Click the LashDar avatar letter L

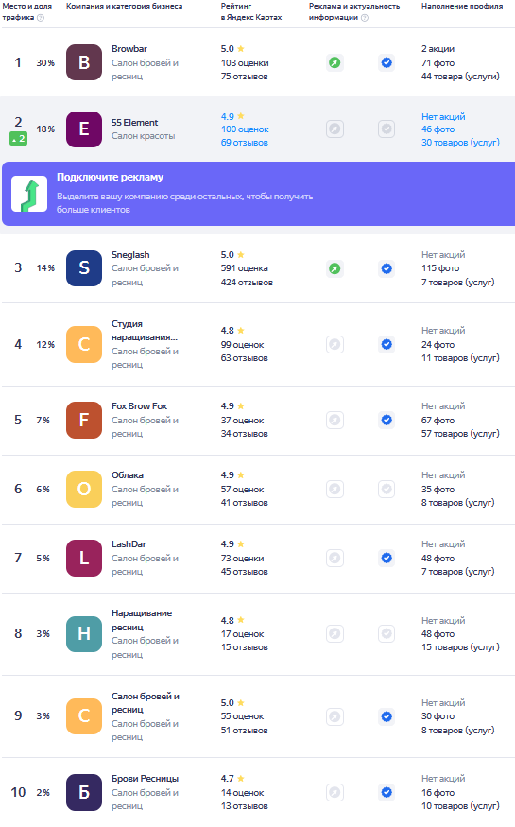tap(84, 558)
